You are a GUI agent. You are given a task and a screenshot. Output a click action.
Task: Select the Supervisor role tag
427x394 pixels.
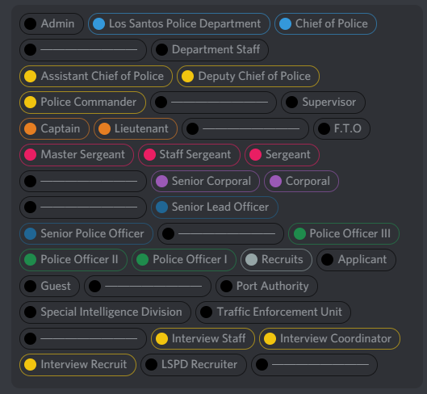(323, 103)
